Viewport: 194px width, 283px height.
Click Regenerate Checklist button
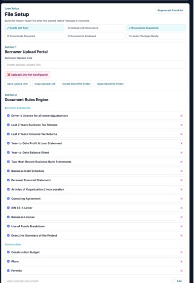click(170, 10)
